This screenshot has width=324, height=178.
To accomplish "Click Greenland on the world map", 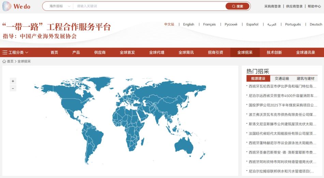I will tap(101, 83).
